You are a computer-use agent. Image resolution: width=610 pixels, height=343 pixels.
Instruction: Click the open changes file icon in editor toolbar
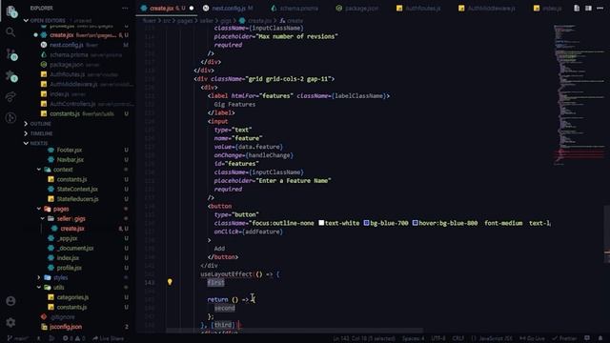577,9
